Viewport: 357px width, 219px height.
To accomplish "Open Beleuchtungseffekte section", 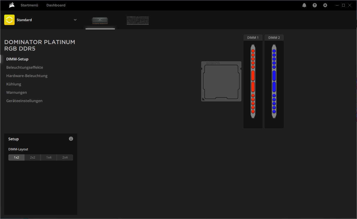I will point(25,68).
